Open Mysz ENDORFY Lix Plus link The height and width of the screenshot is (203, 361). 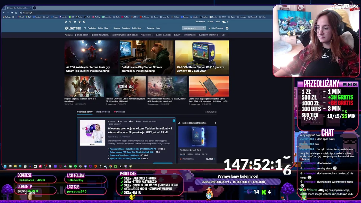[125, 158]
